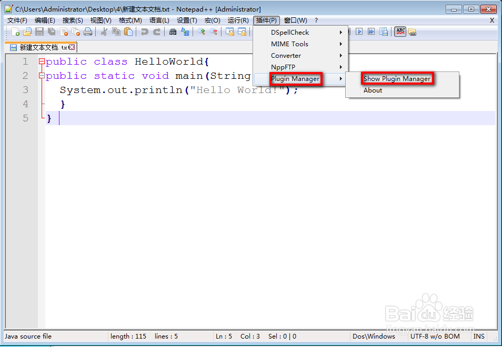Viewport: 502px width, 347px height.
Task: Click the Close document toolbar icon
Action: [x=64, y=32]
